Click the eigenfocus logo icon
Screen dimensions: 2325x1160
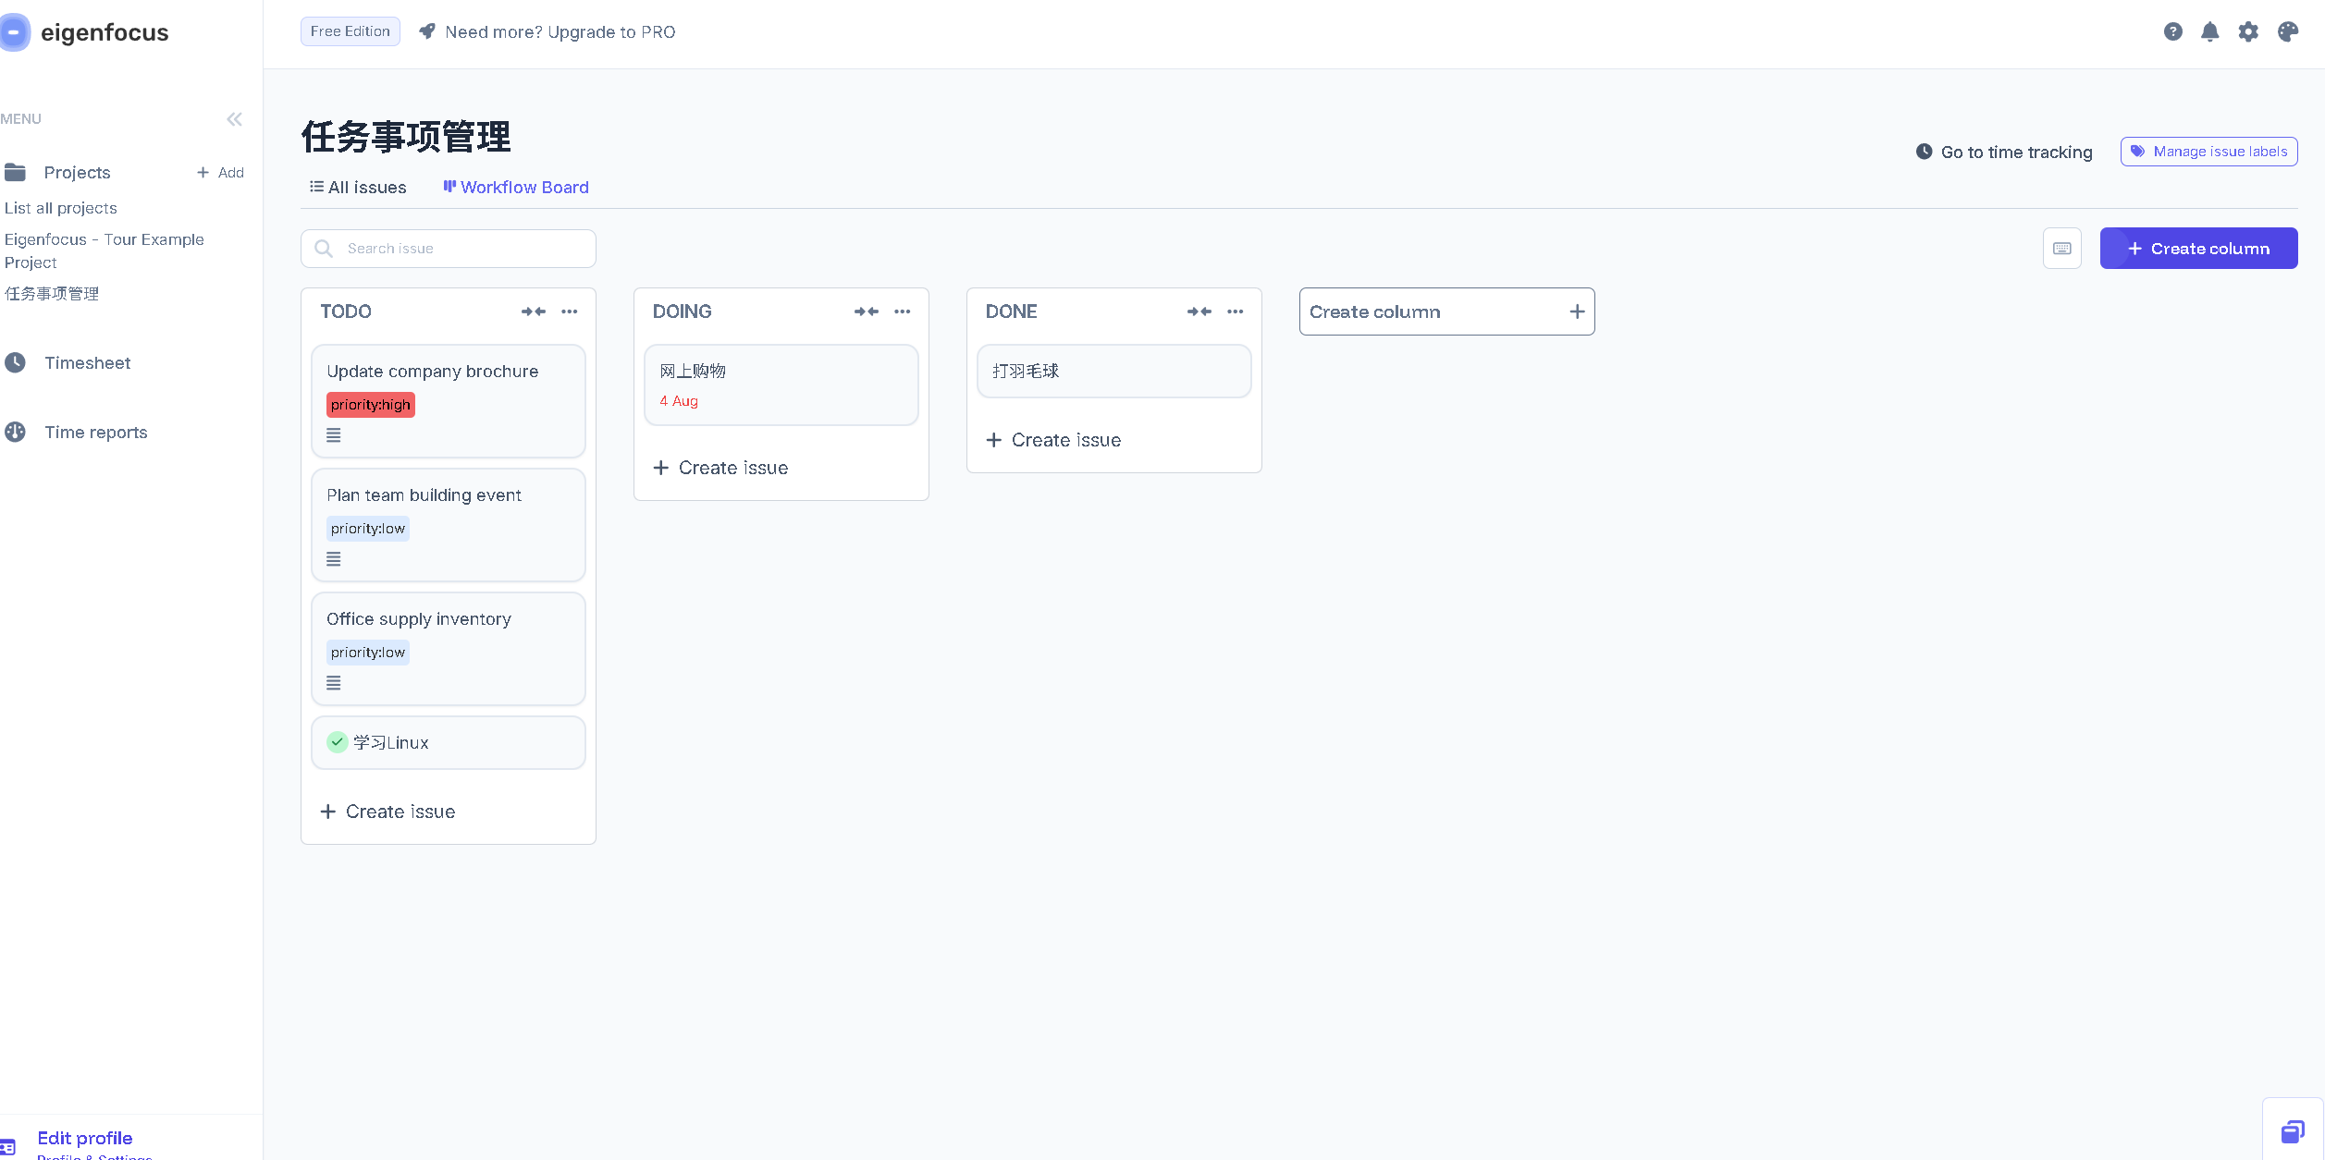(15, 32)
